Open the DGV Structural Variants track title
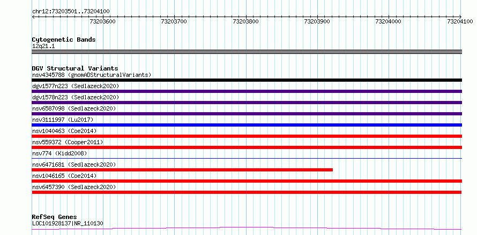The height and width of the screenshot is (235, 477). pyautogui.click(x=75, y=68)
